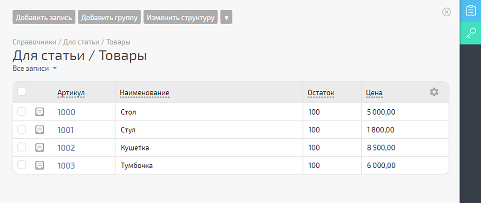
Task: Close the panel with the round X icon
Action: [446, 12]
